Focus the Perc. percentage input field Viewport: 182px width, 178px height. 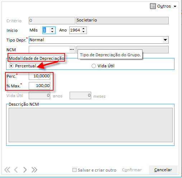coord(39,76)
